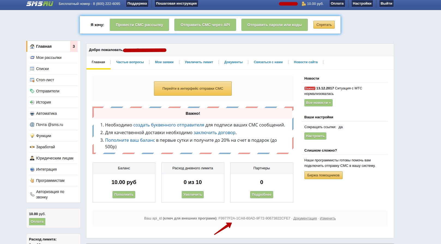This screenshot has height=244, width=441.
Task: Click the lightbulb icon beside Функции
Action: [32, 136]
